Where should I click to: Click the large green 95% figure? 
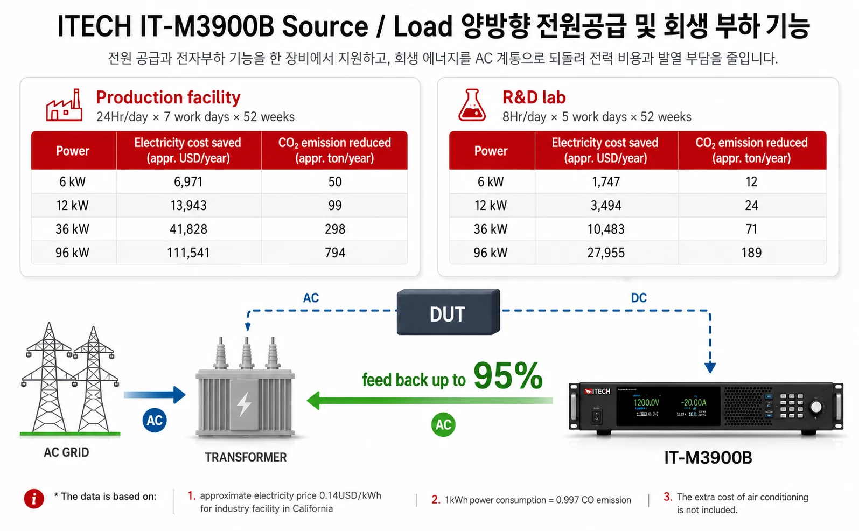(x=508, y=375)
